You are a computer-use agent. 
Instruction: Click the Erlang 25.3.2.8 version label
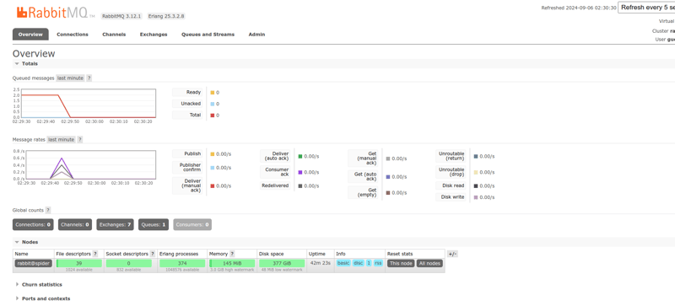tap(166, 16)
